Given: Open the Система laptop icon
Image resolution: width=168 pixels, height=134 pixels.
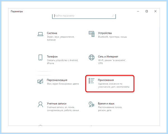Looking at the screenshot, I should 40,34.
